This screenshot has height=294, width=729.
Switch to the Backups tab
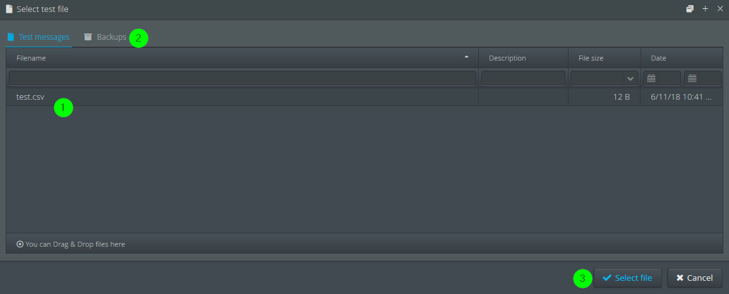[105, 37]
